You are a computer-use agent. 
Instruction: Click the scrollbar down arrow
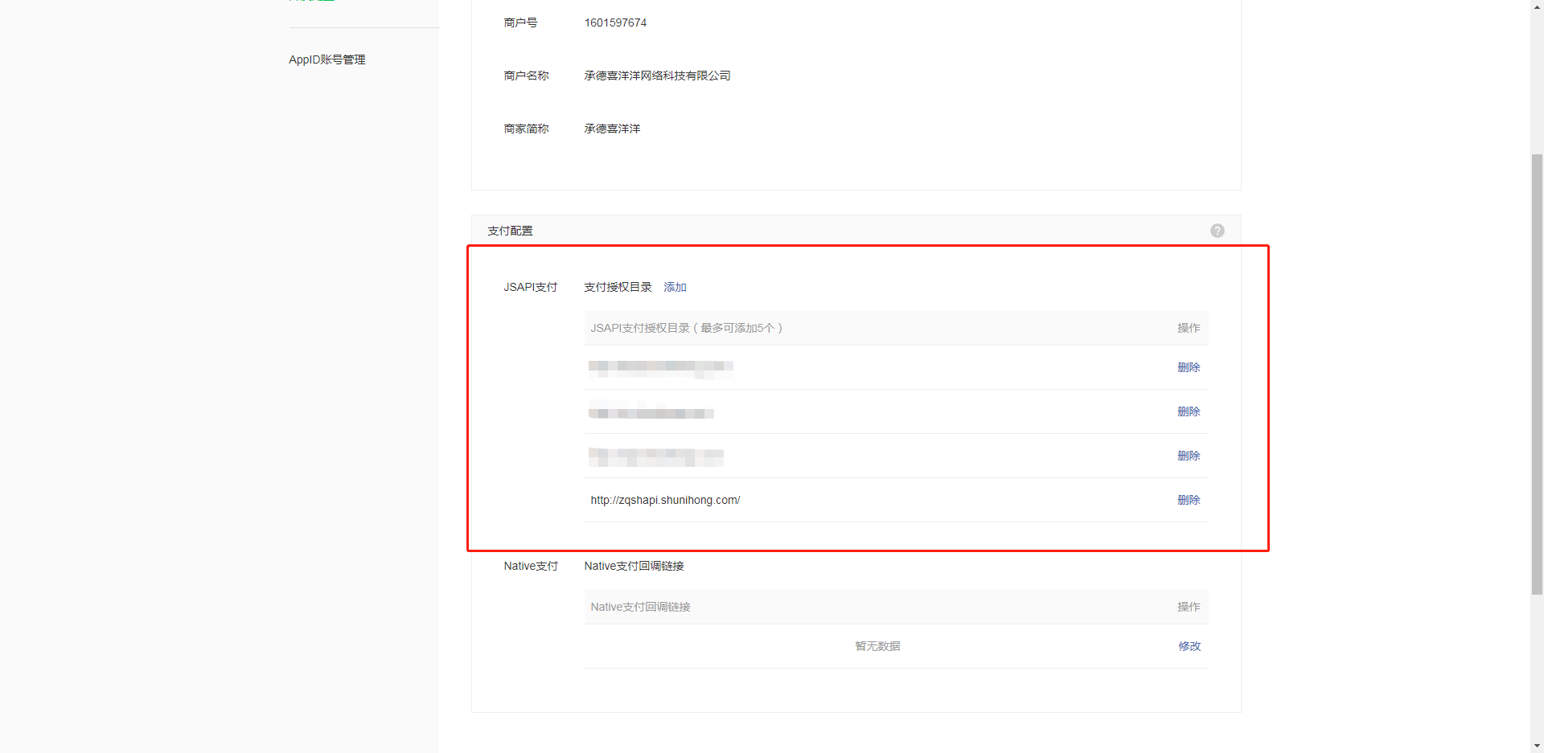1537,746
